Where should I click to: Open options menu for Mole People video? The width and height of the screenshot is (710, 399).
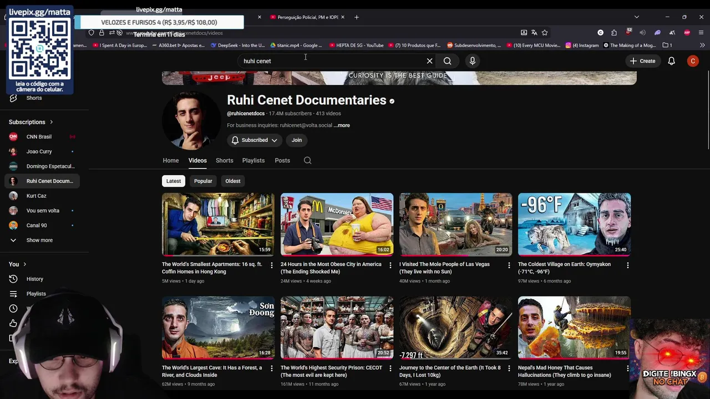tap(509, 265)
